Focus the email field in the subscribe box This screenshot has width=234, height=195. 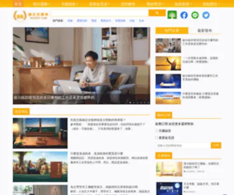pyautogui.click(x=183, y=145)
